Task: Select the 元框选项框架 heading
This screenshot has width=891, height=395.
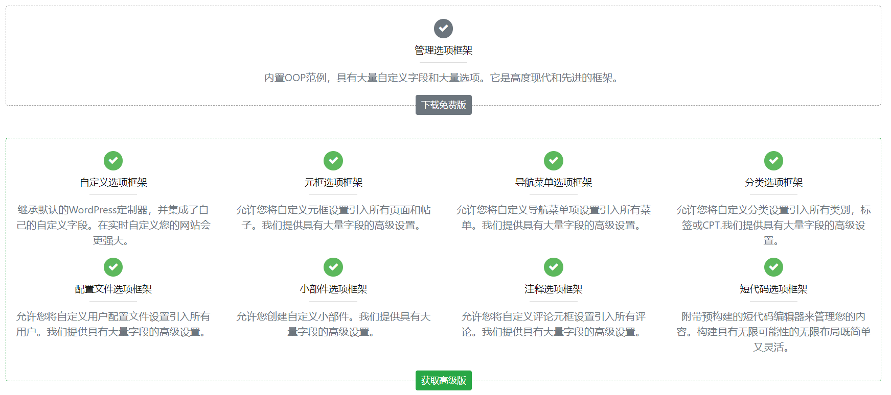Action: click(333, 182)
